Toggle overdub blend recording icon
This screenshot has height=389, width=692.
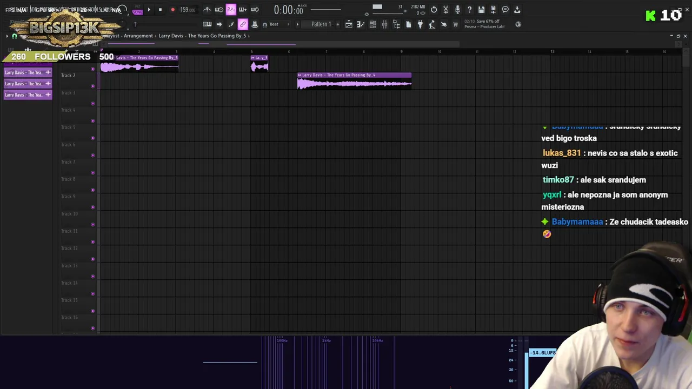[243, 10]
